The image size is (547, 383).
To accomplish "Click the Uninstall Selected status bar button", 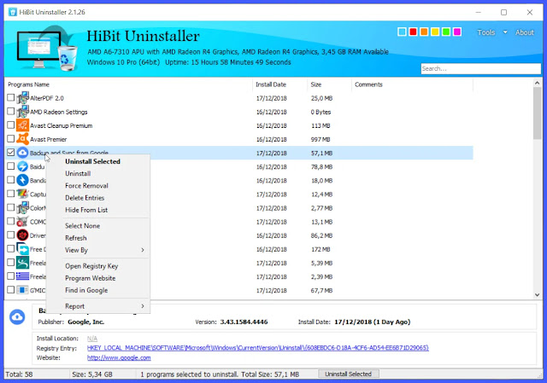I will [349, 374].
